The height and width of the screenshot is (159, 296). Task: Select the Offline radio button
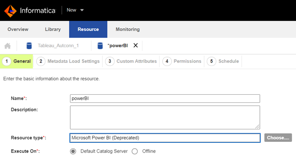click(135, 151)
